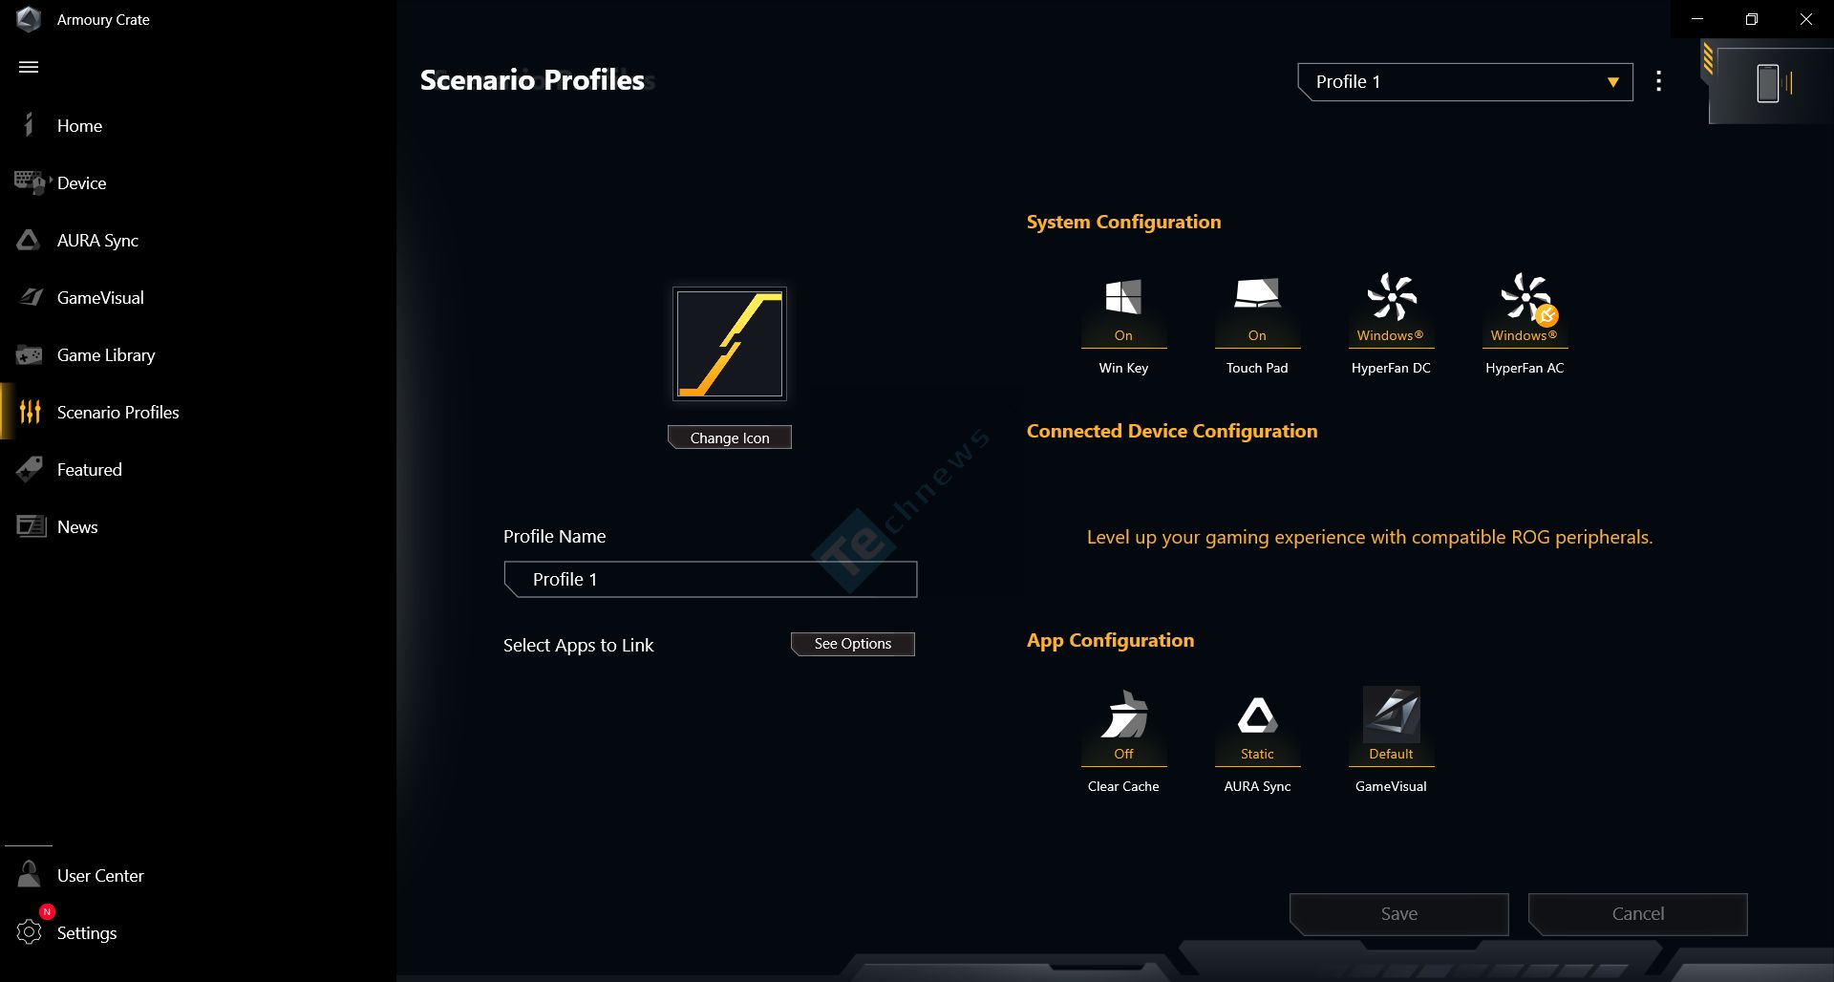Toggle the Touch Pad setting
The height and width of the screenshot is (982, 1834).
tap(1257, 323)
